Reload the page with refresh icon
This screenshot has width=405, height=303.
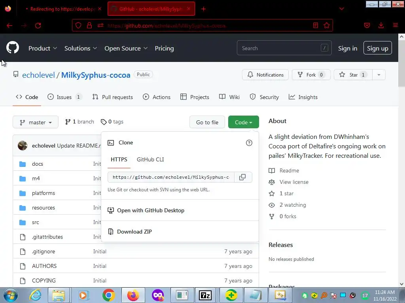(x=38, y=26)
